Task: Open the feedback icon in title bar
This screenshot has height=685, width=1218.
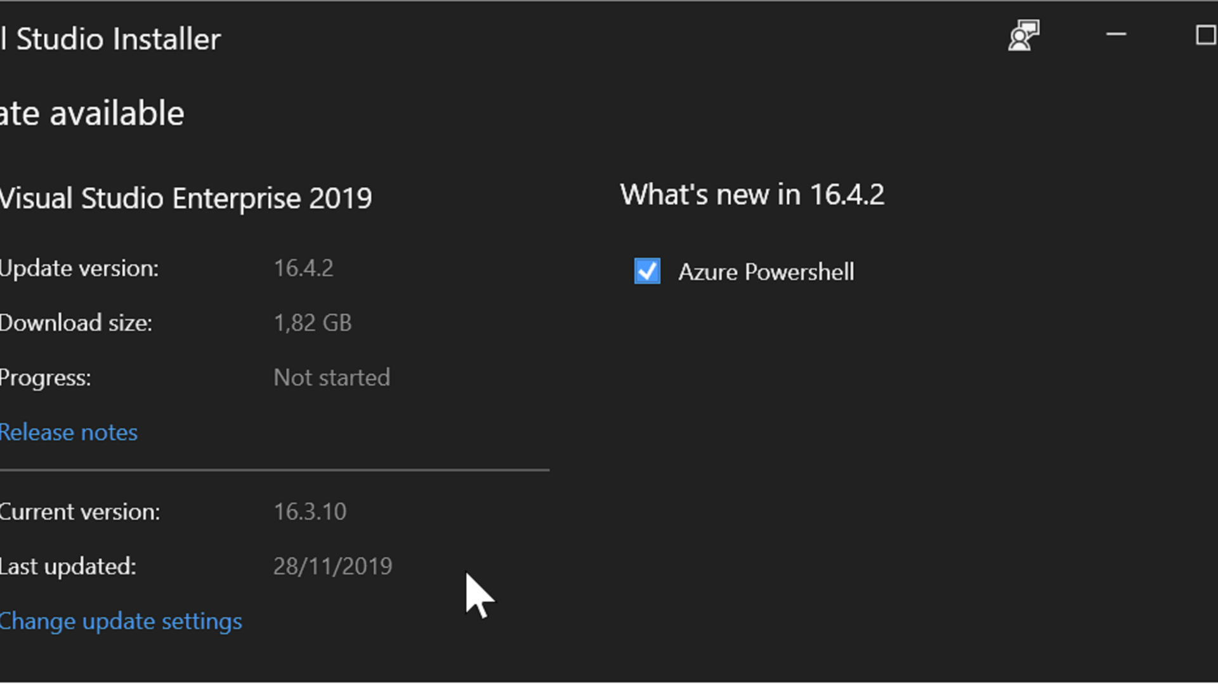Action: click(1023, 35)
